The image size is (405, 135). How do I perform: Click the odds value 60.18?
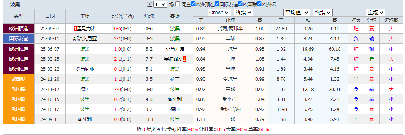point(335,49)
